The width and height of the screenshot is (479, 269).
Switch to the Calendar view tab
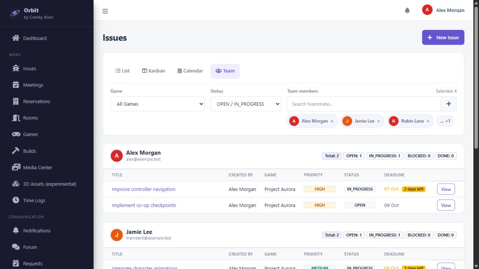[190, 71]
